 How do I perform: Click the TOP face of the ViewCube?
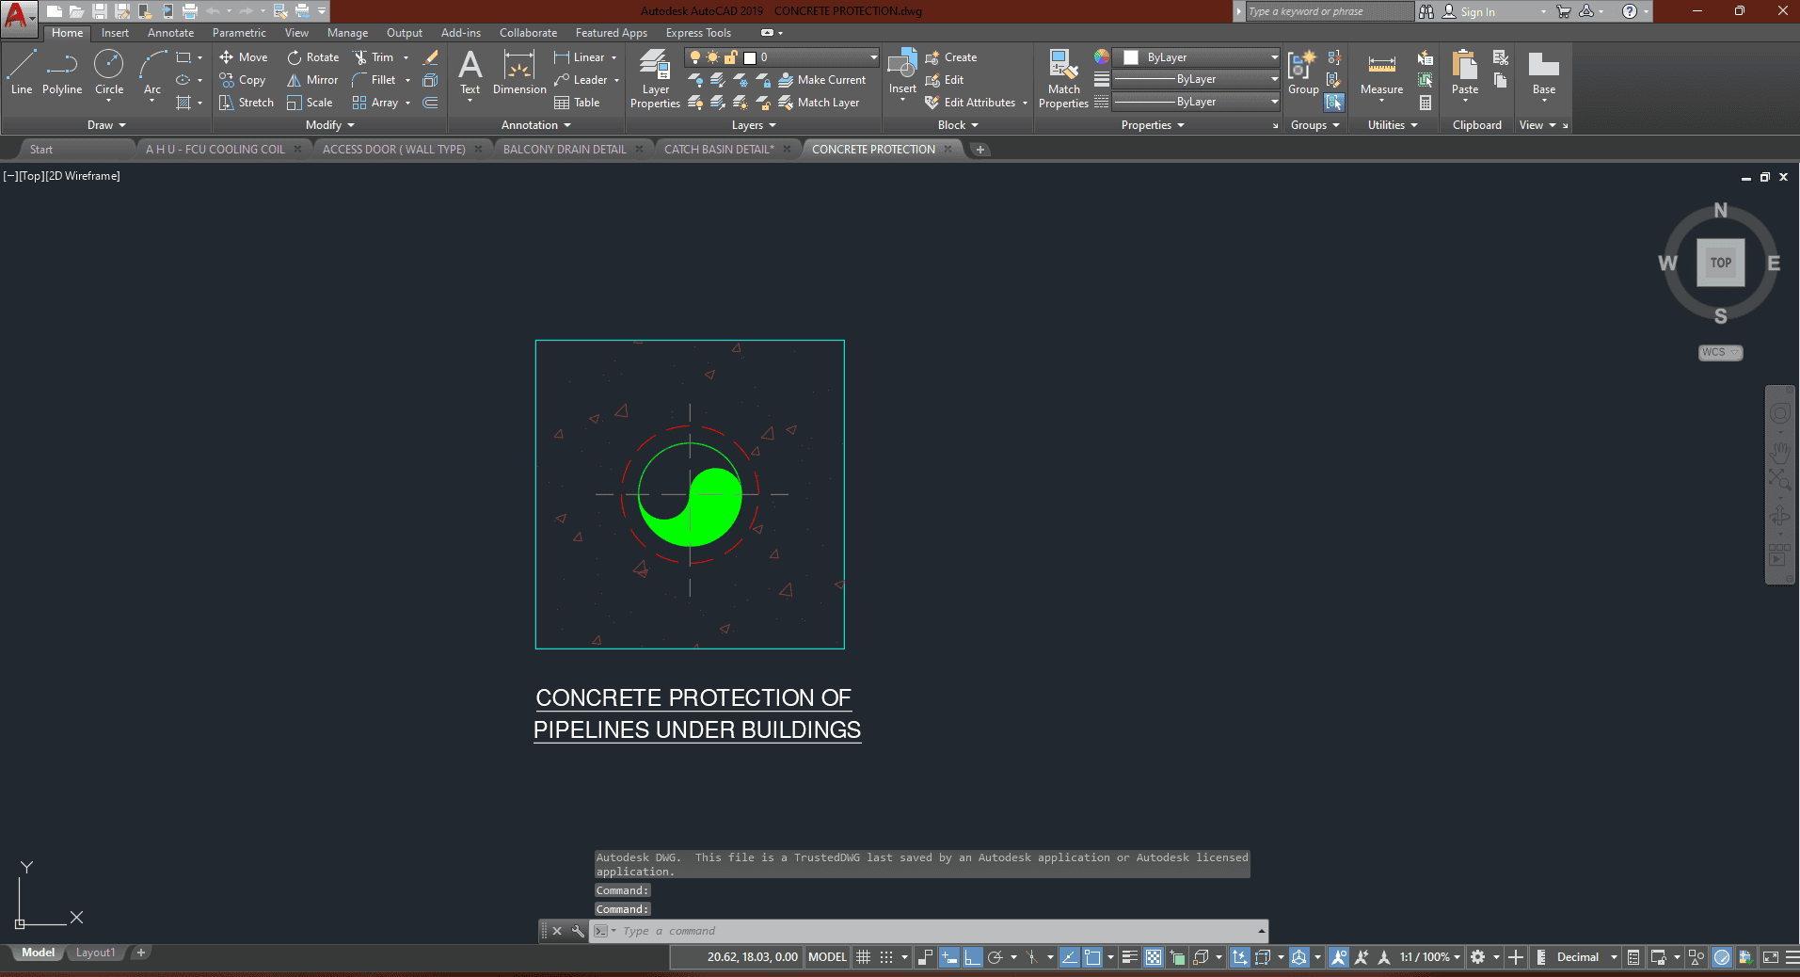pyautogui.click(x=1720, y=263)
